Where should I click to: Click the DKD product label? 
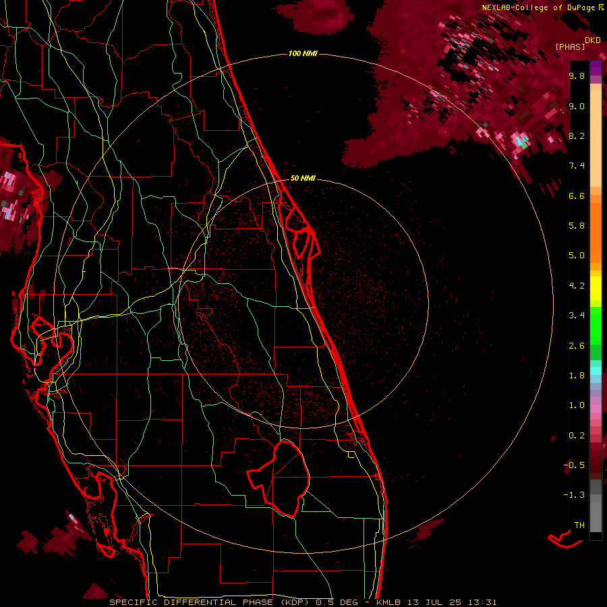click(x=593, y=40)
